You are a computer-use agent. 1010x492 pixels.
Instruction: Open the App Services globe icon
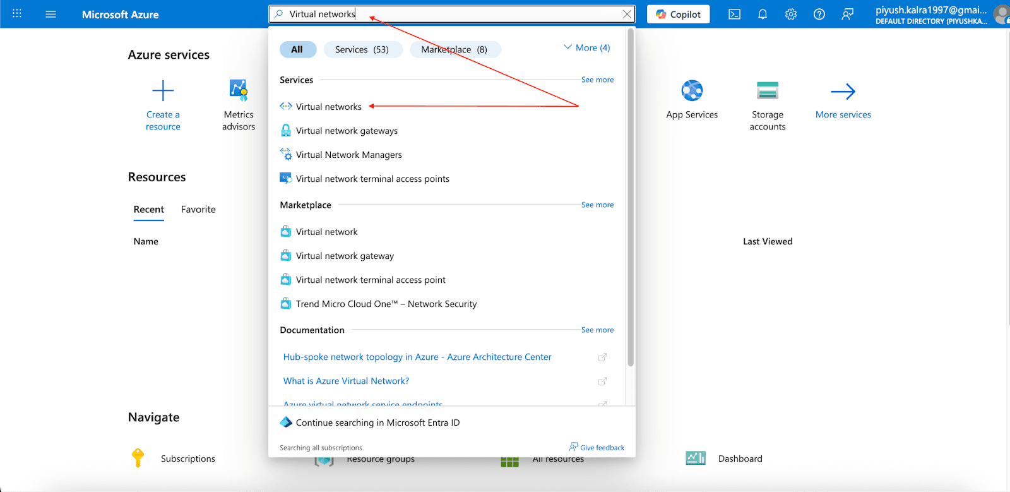pos(692,91)
